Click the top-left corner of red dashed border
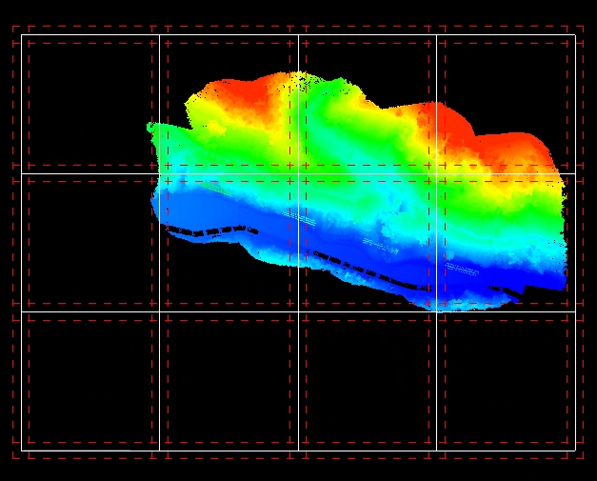The width and height of the screenshot is (597, 481). [x=13, y=27]
